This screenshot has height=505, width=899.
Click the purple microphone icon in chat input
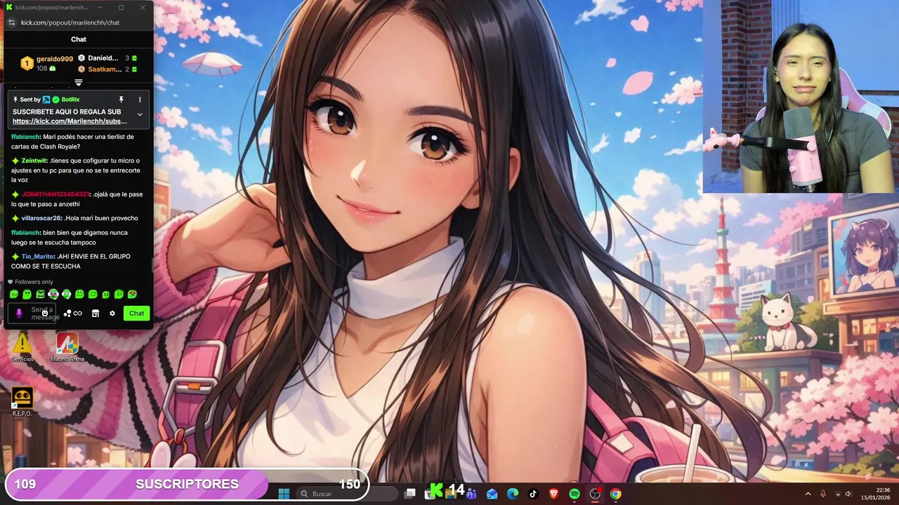(x=19, y=314)
